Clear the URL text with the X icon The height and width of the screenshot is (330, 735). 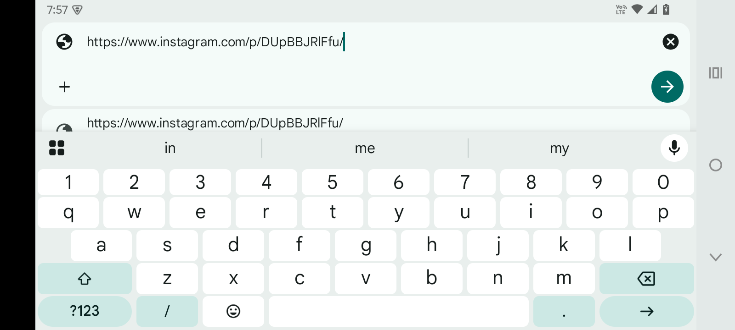coord(670,42)
